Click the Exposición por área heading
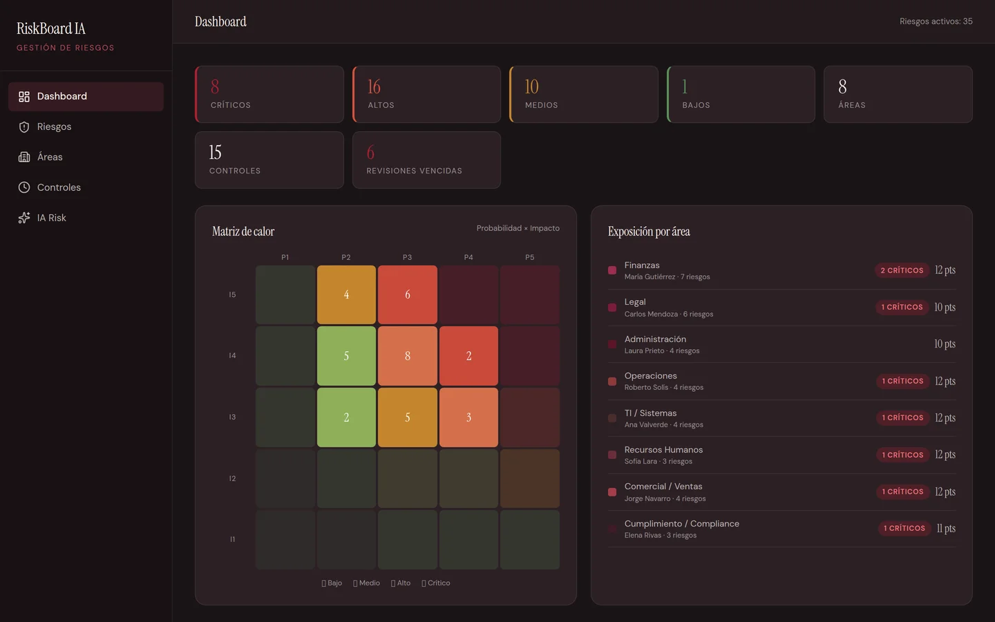The image size is (995, 622). click(x=649, y=232)
